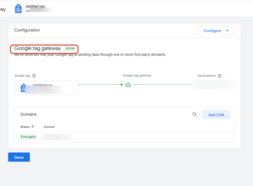Click Google tag icon in tag card
Viewport: 253px width, 186px height.
(x=23, y=88)
